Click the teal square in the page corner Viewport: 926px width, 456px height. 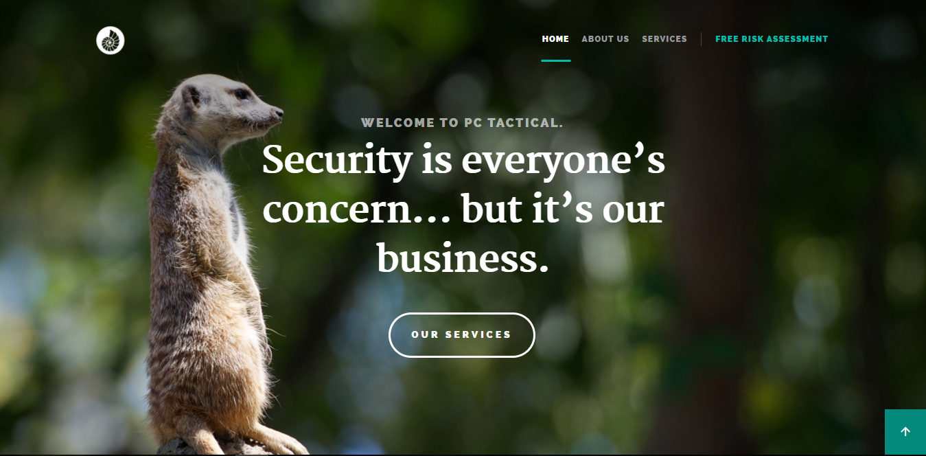click(905, 432)
